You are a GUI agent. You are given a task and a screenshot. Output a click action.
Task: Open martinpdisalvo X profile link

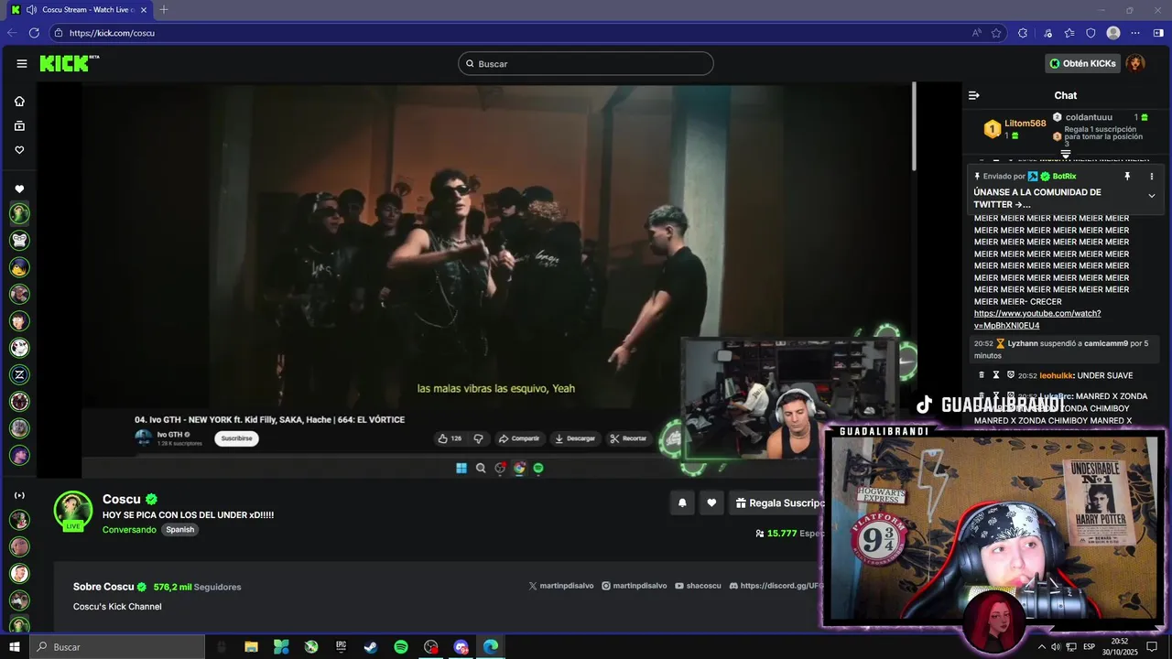click(561, 586)
